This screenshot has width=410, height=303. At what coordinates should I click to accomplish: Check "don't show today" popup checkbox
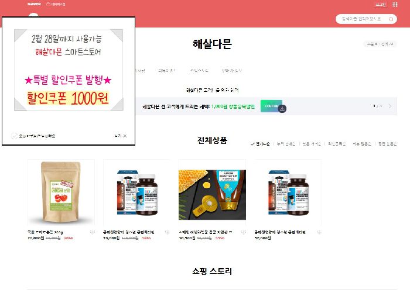(14, 136)
